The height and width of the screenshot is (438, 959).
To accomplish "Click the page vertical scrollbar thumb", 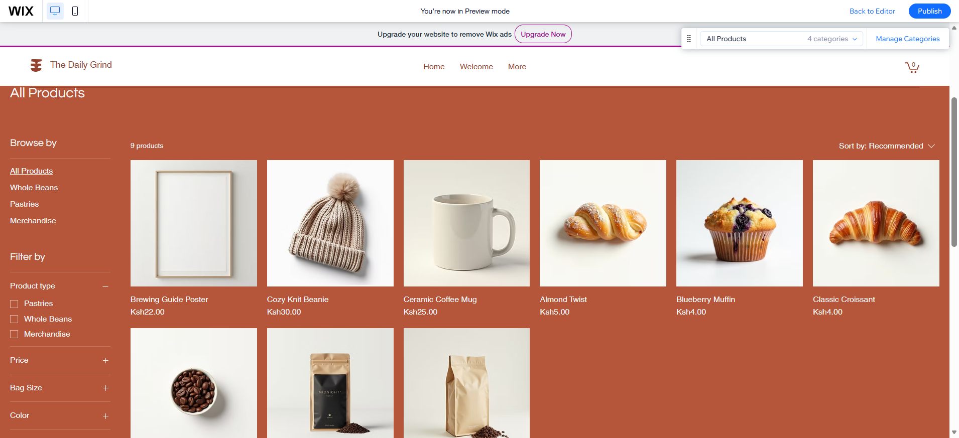I will coord(954,172).
